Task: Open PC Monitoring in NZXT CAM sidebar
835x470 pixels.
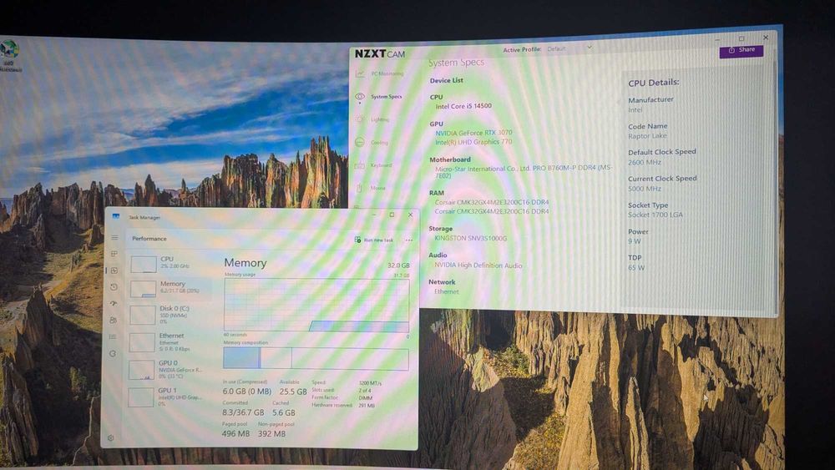Action: coord(380,73)
